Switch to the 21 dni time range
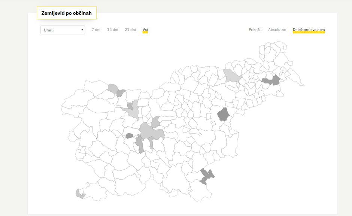 130,29
